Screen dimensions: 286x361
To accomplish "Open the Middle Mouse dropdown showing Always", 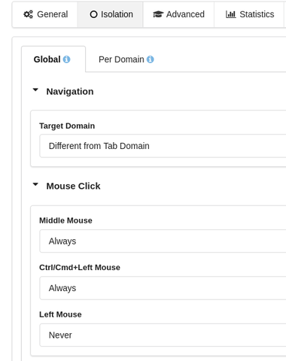I will (163, 241).
